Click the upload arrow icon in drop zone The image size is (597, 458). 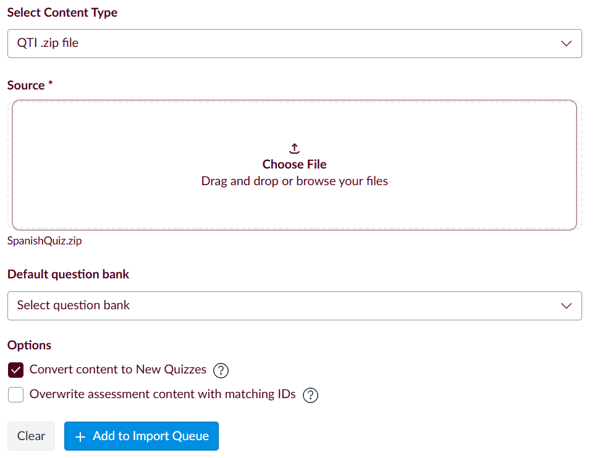point(294,149)
